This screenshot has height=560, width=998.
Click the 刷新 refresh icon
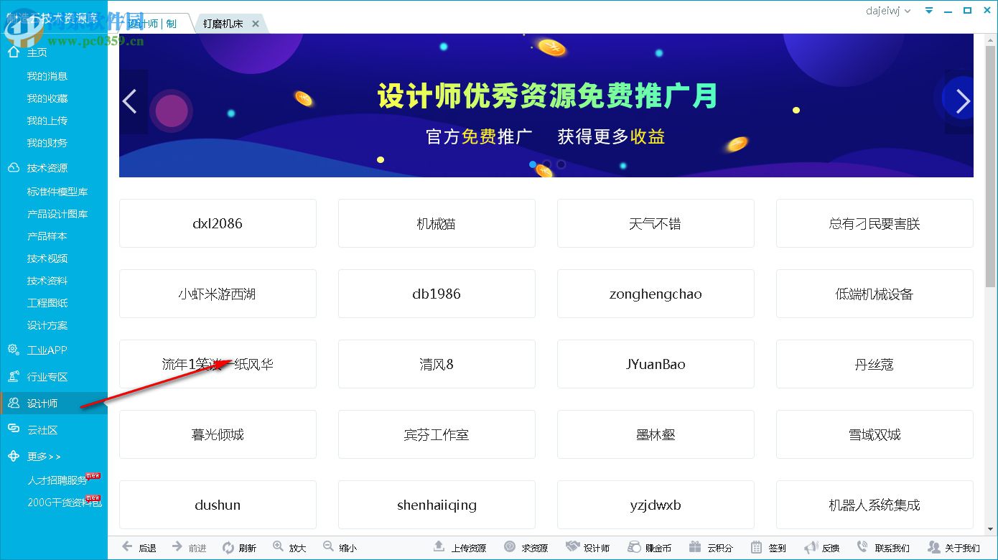tap(228, 547)
